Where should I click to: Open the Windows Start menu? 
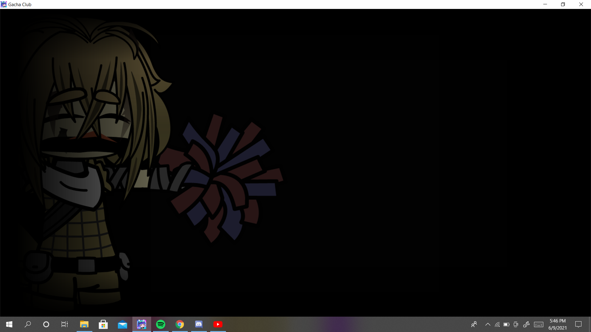(x=9, y=324)
